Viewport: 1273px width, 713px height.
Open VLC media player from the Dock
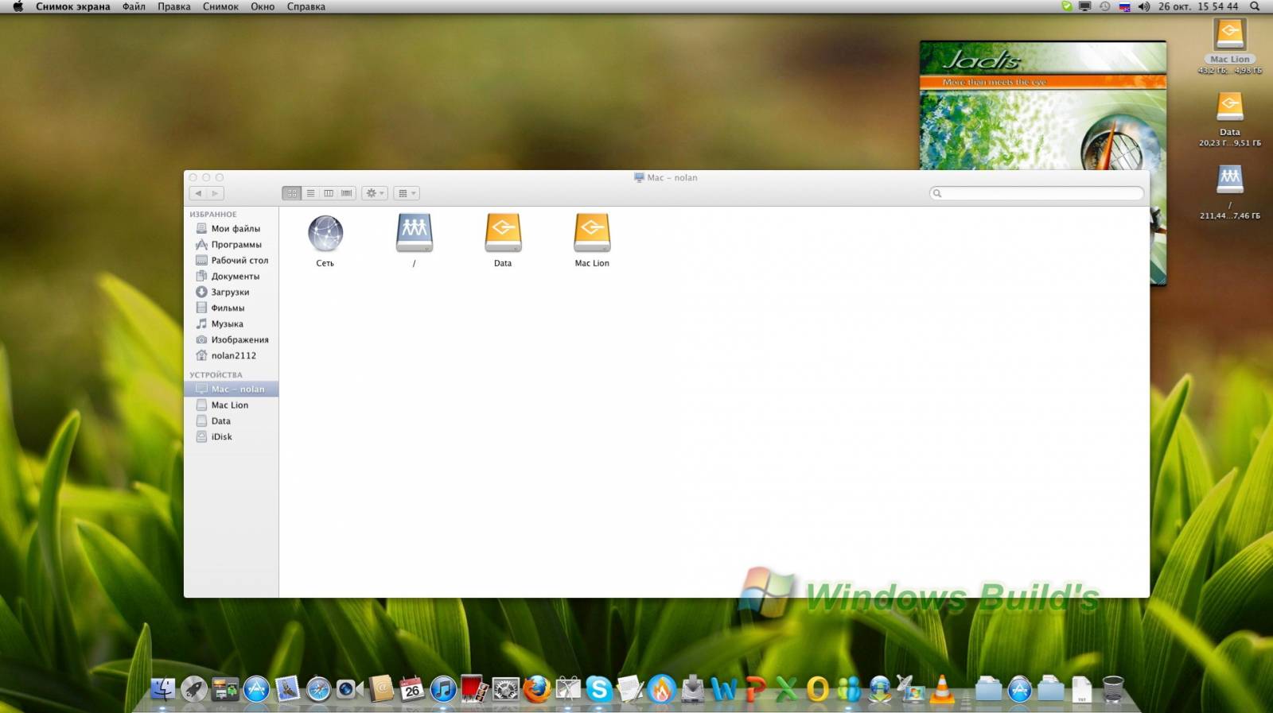point(942,688)
